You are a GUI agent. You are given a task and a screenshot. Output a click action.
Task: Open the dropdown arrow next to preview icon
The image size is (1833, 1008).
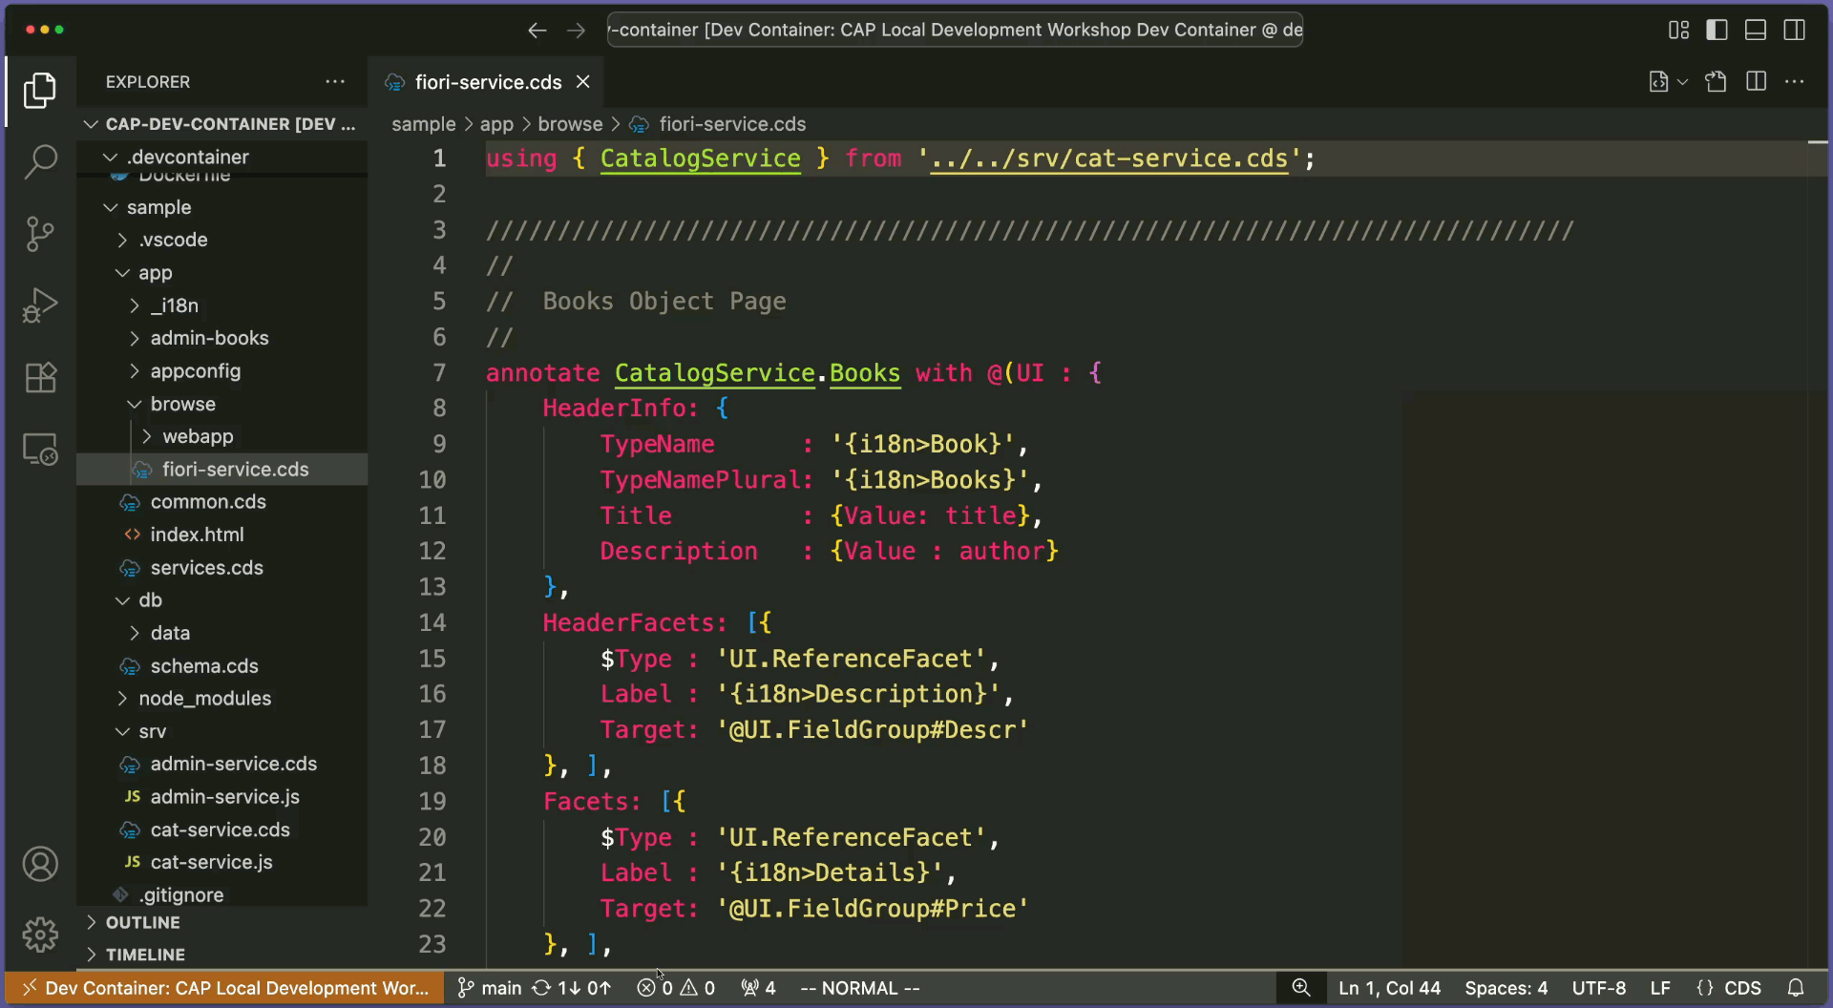tap(1683, 82)
